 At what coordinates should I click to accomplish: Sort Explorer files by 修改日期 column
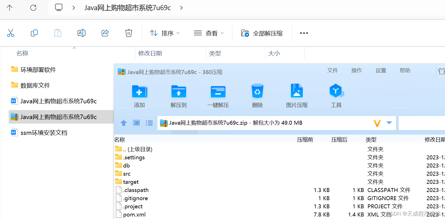click(x=150, y=53)
